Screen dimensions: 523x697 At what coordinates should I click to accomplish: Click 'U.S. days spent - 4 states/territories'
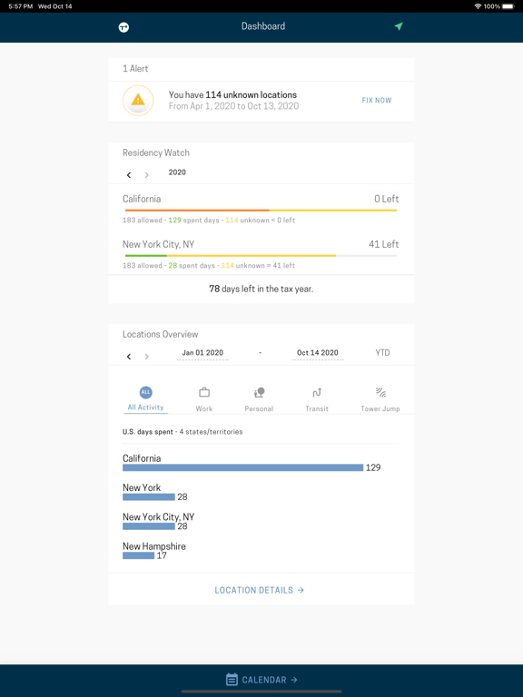point(183,432)
